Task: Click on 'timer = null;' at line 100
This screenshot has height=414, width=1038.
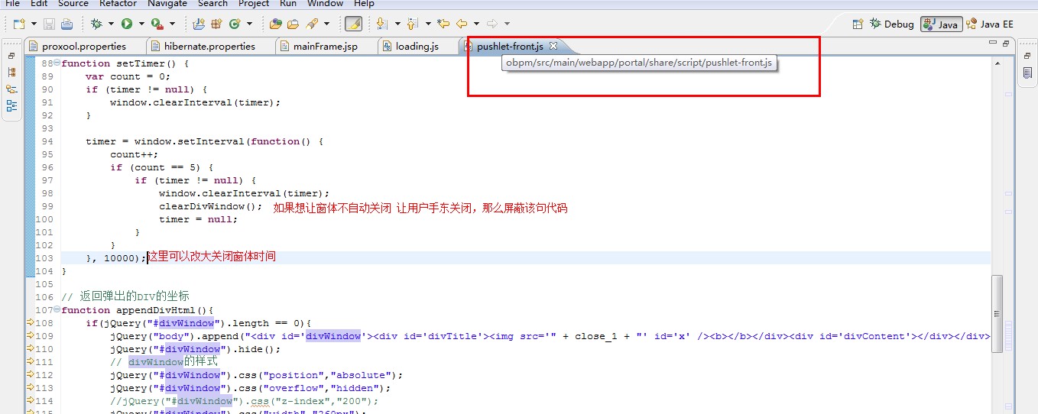Action: pos(199,219)
